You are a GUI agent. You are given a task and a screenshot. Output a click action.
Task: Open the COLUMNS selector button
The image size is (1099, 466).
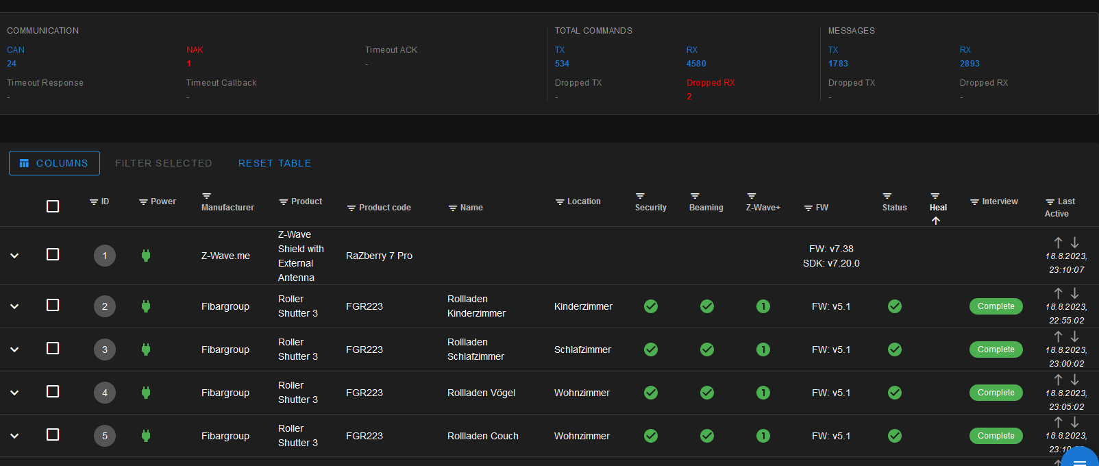54,163
